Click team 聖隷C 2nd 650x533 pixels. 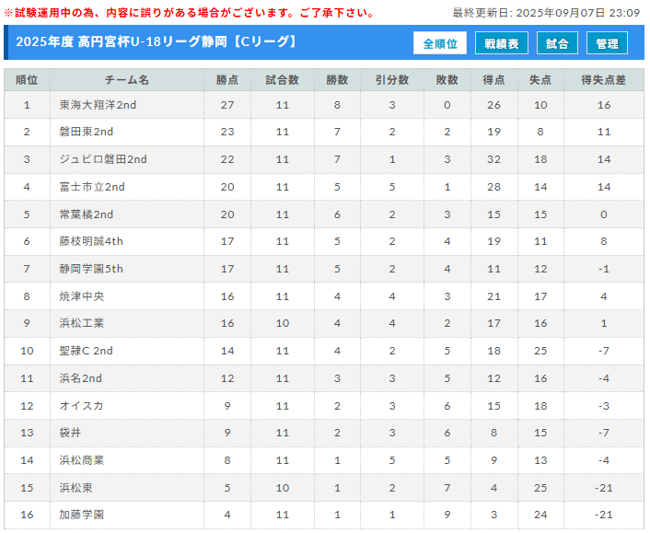coord(87,351)
